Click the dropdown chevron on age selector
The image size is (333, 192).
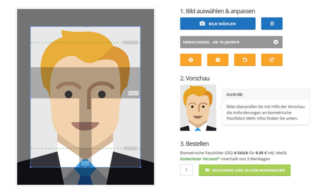[276, 42]
